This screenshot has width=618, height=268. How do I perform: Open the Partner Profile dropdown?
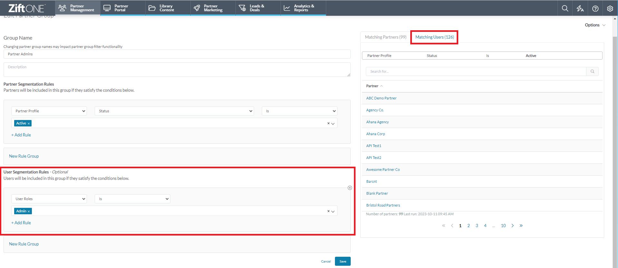pyautogui.click(x=49, y=111)
